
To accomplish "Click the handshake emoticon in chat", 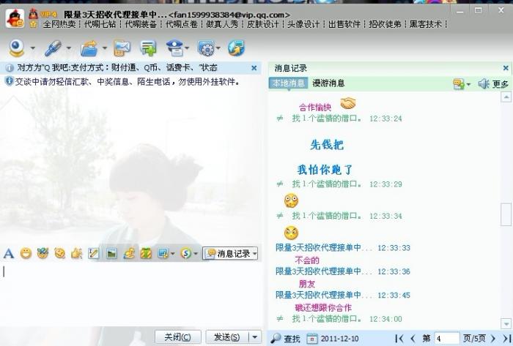I will point(348,103).
